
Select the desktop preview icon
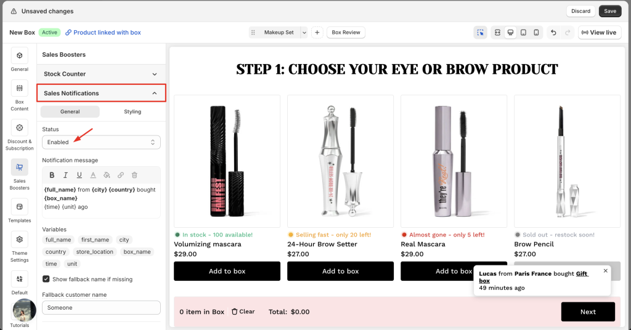(x=510, y=33)
